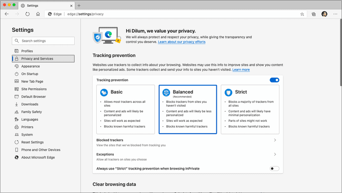342x193 pixels.
Task: Close the Settings tab
Action: pyautogui.click(x=71, y=6)
